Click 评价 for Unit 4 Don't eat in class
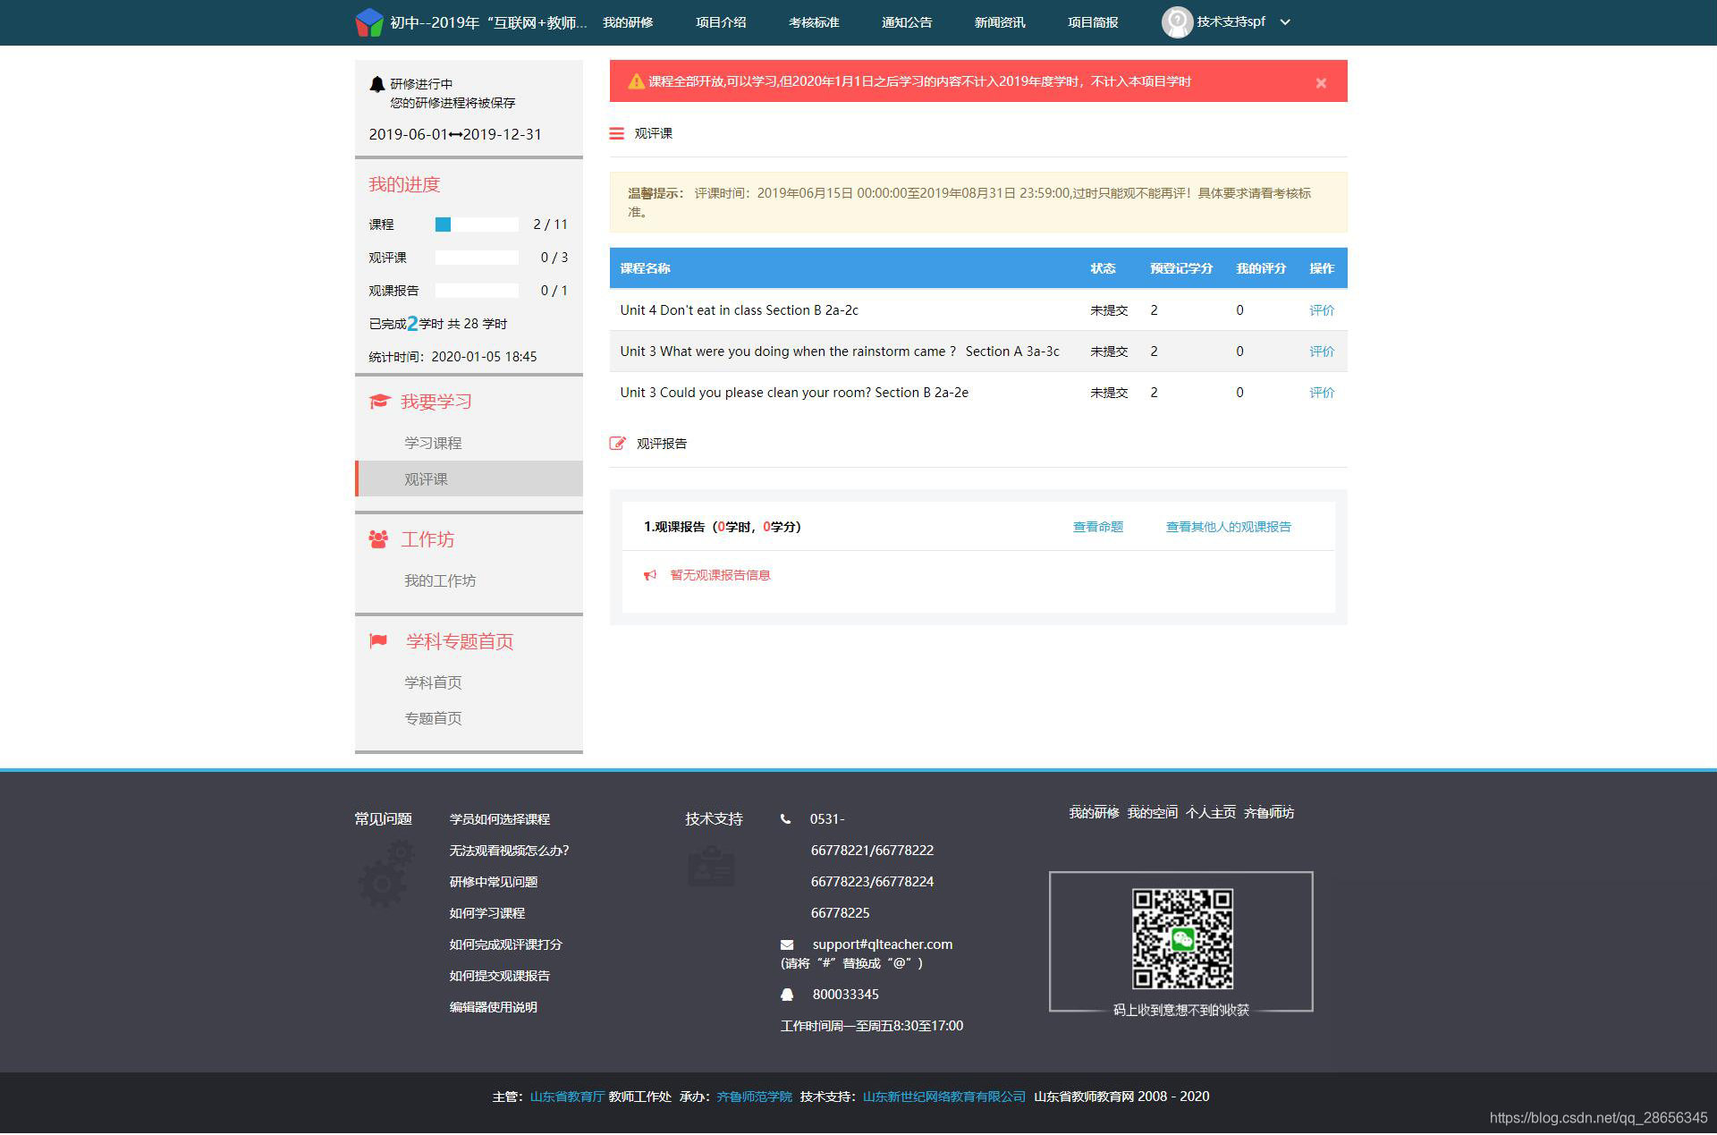This screenshot has height=1135, width=1717. pos(1321,310)
